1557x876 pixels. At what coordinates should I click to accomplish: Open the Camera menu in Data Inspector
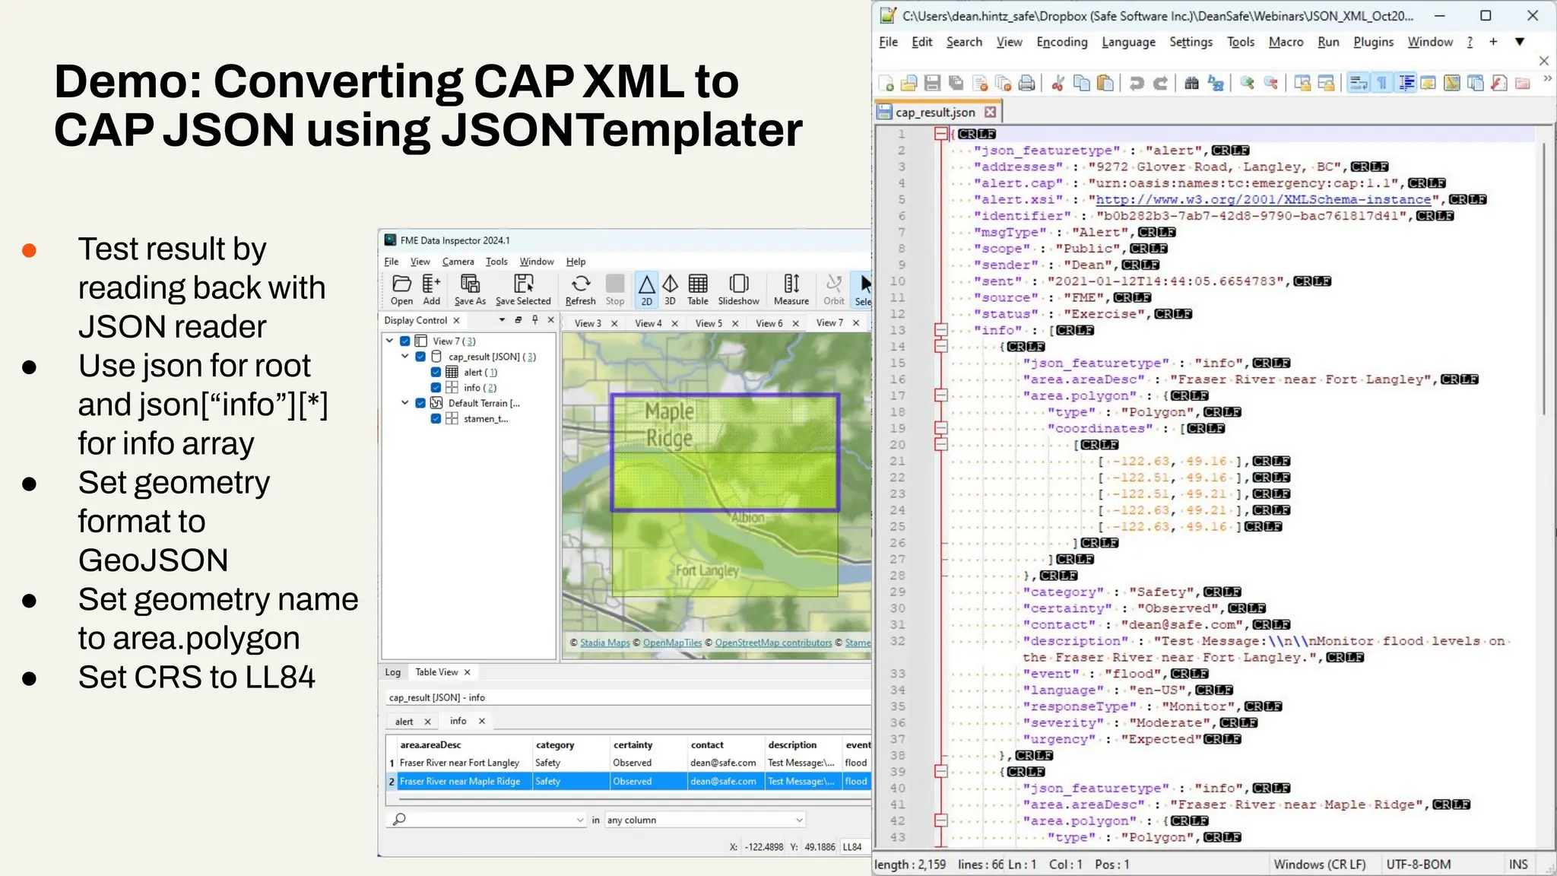pyautogui.click(x=458, y=262)
